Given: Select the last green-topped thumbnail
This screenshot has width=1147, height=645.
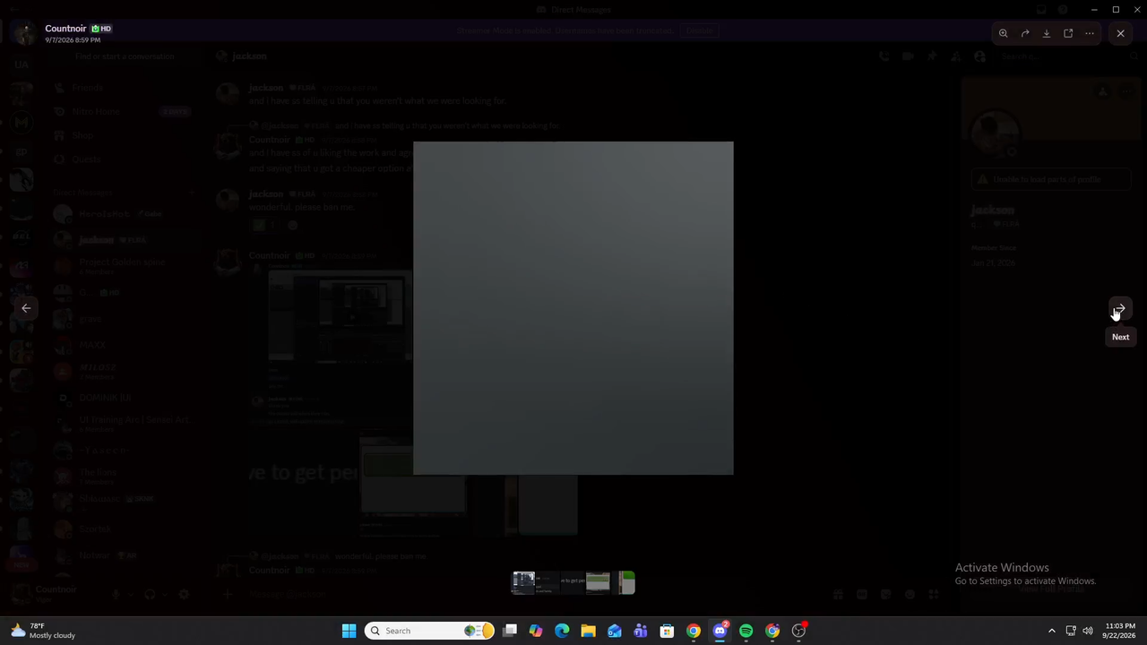Looking at the screenshot, I should [x=626, y=582].
